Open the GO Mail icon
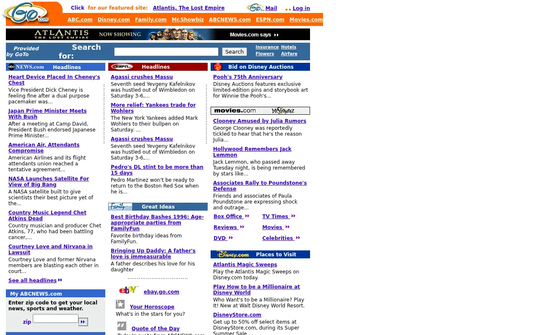The image size is (537, 335). (x=255, y=8)
